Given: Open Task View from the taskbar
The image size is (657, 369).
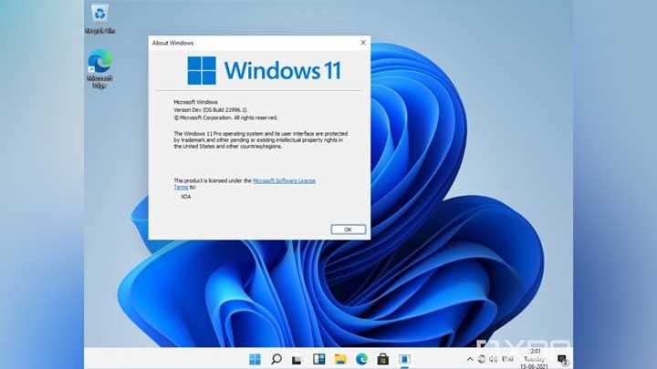Looking at the screenshot, I should pyautogui.click(x=297, y=359).
